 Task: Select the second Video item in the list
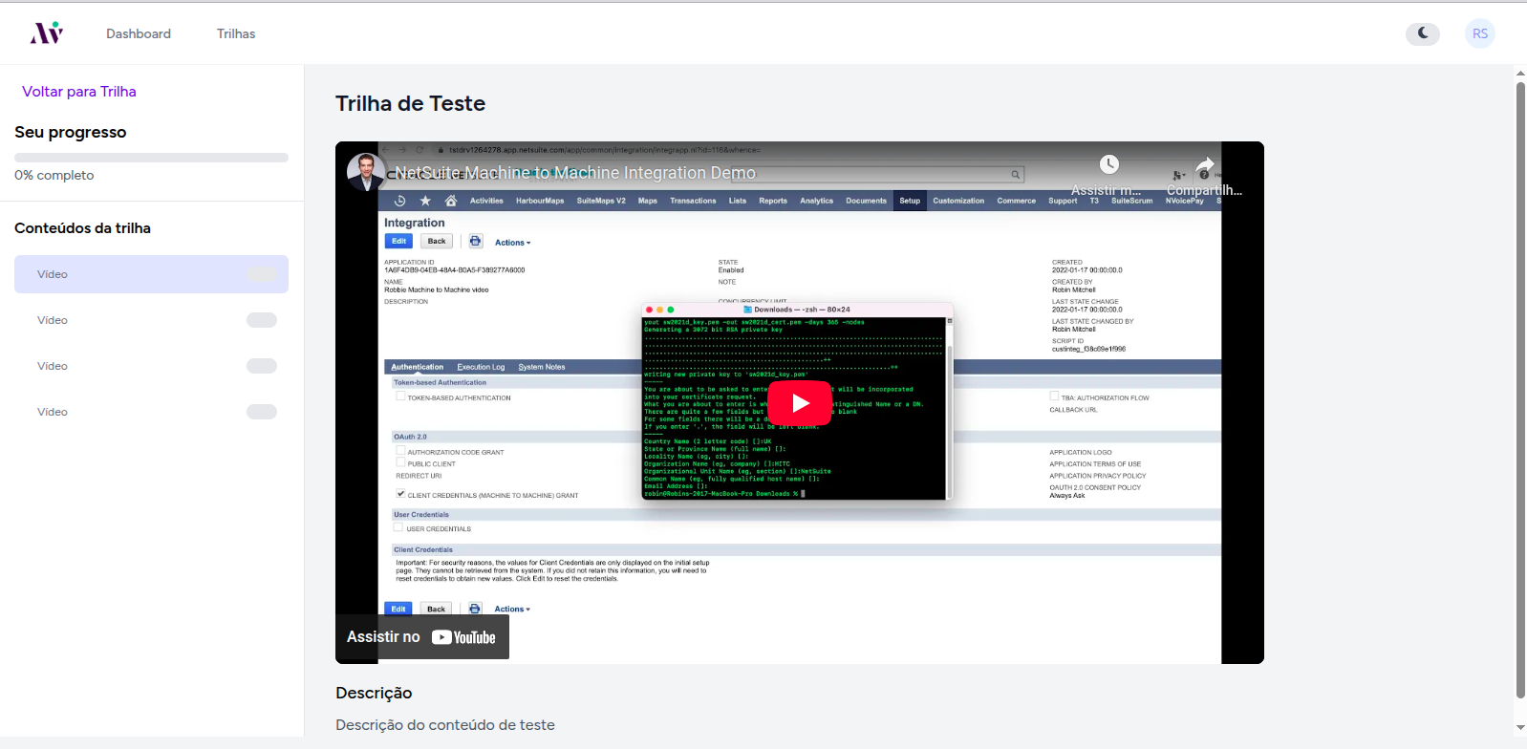point(151,320)
